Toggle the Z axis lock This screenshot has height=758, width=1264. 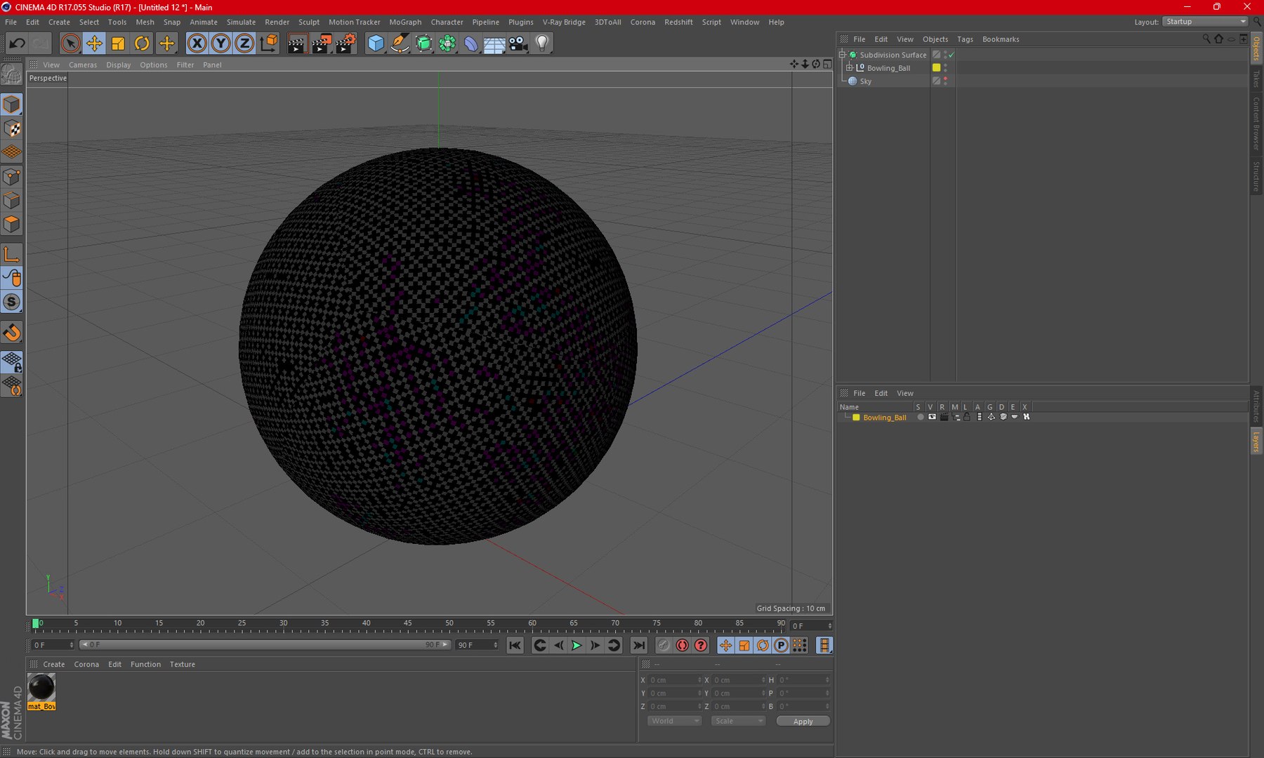pos(244,44)
